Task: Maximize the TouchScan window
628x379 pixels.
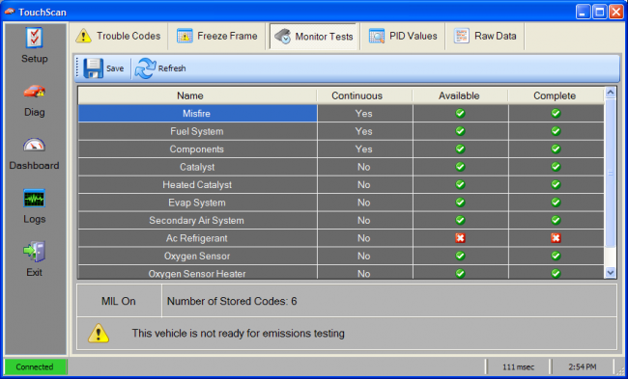Action: [600, 12]
